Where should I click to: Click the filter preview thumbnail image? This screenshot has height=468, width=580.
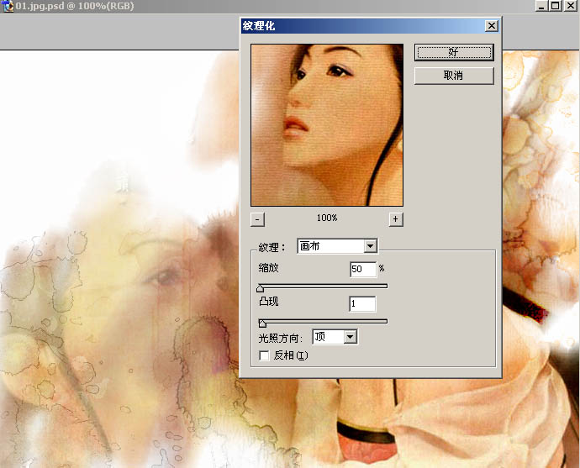pyautogui.click(x=327, y=125)
